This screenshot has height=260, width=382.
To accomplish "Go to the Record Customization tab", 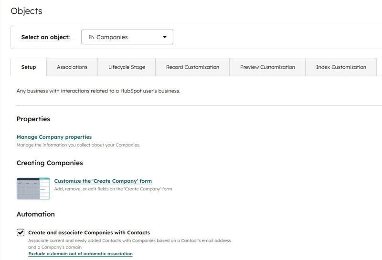I will 192,67.
